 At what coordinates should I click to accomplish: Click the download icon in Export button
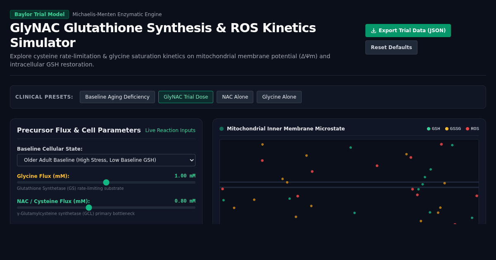click(374, 31)
